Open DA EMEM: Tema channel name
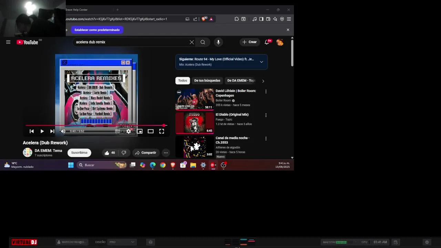The image size is (441, 248). (x=48, y=151)
